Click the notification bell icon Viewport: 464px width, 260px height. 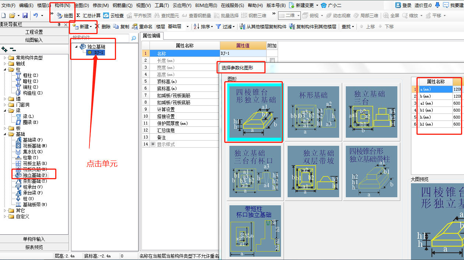click(x=437, y=5)
